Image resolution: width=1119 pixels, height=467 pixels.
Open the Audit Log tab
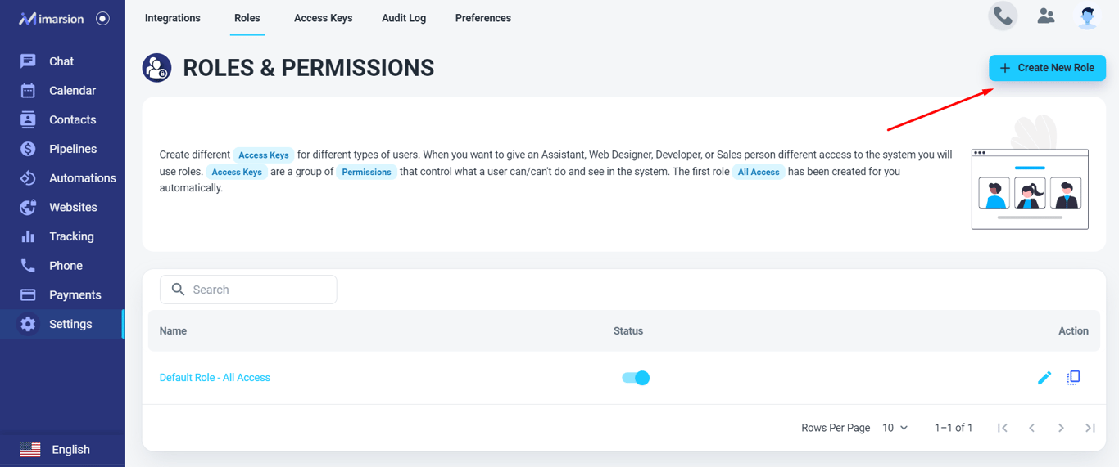point(404,18)
